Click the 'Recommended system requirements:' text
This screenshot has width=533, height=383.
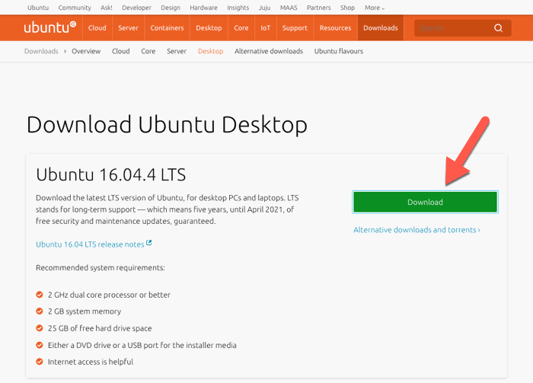coord(101,268)
